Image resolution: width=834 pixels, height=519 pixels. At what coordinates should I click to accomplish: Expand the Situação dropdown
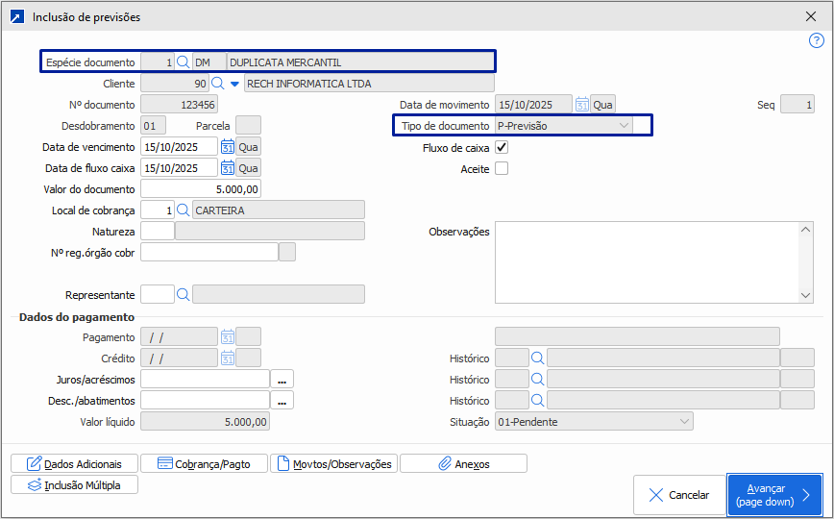(x=683, y=422)
